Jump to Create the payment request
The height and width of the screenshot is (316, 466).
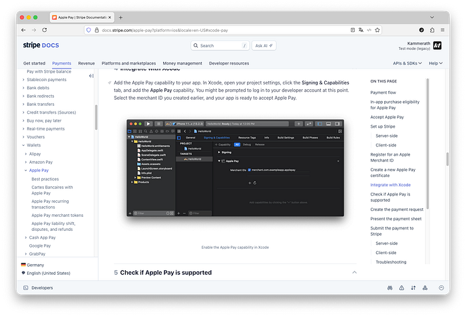pos(397,210)
